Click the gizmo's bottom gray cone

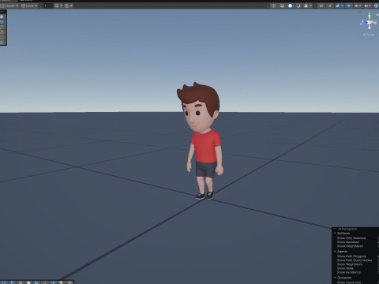point(370,28)
